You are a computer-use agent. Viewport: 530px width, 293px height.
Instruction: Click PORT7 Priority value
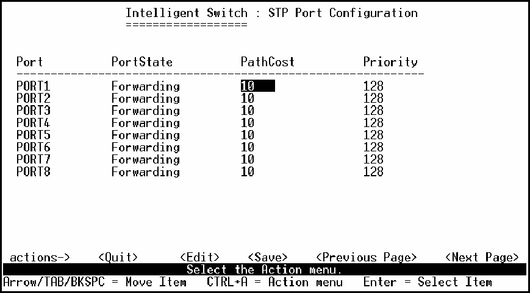pyautogui.click(x=373, y=159)
